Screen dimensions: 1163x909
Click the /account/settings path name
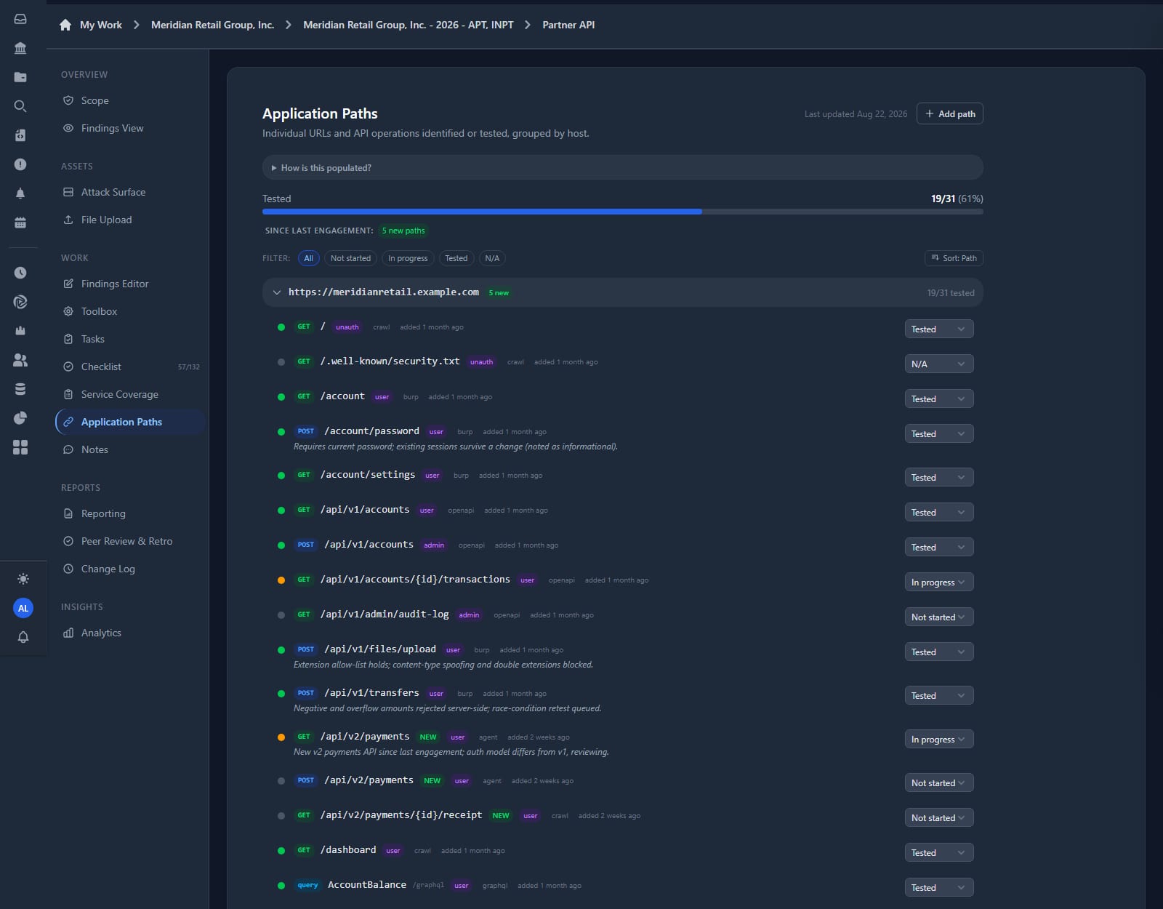point(368,474)
